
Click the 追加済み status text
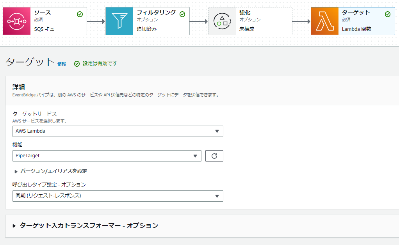click(146, 29)
